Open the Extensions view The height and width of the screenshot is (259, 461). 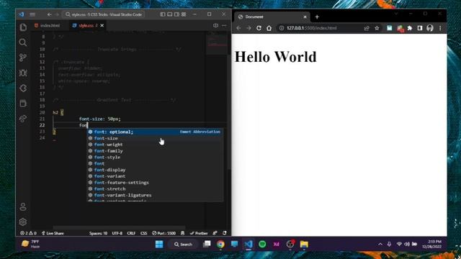[x=23, y=88]
